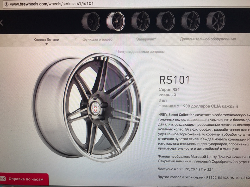Click the previous arrow in wheel carousel
This screenshot has width=250, height=187.
pos(2,23)
